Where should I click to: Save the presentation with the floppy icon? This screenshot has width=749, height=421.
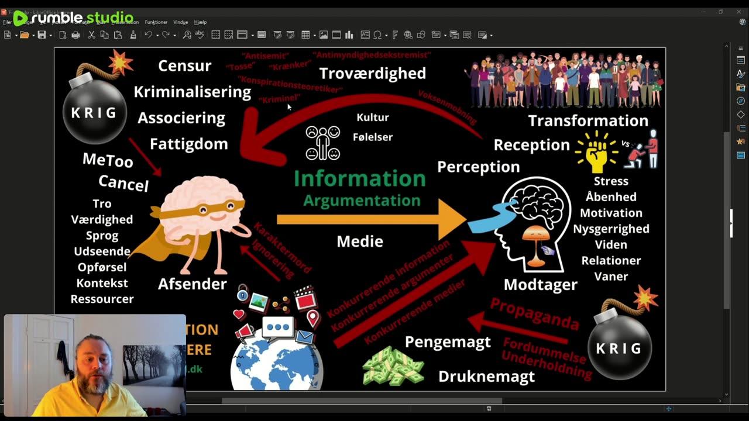pos(42,35)
